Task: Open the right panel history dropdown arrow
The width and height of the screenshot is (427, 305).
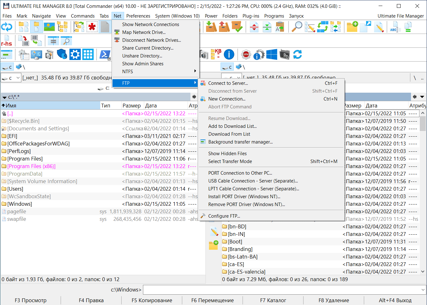Action: (422, 97)
